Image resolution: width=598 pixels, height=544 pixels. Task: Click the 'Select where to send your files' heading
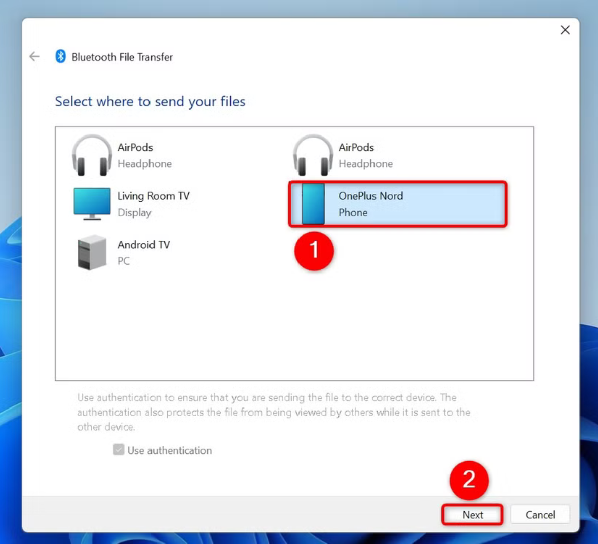click(150, 102)
